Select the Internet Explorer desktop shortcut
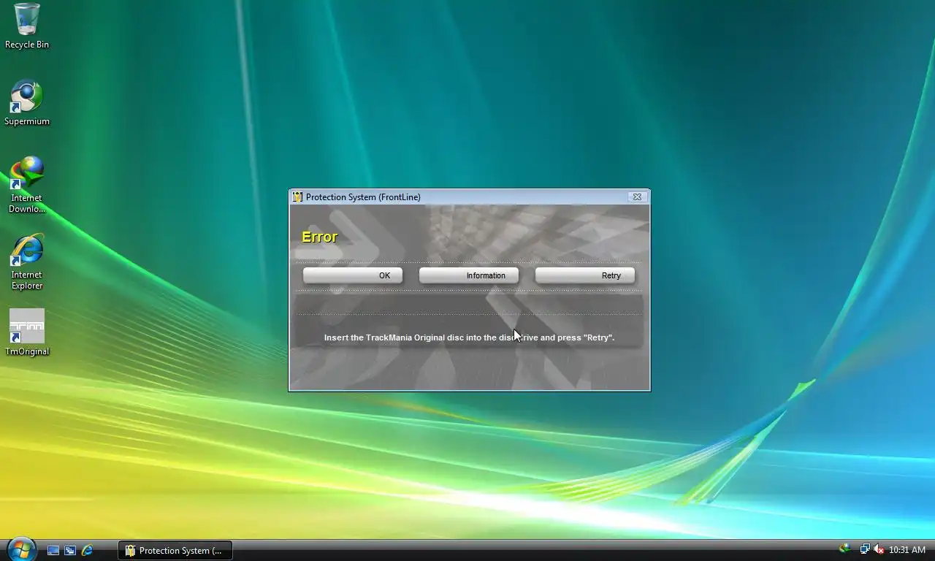The image size is (935, 561). tap(27, 262)
